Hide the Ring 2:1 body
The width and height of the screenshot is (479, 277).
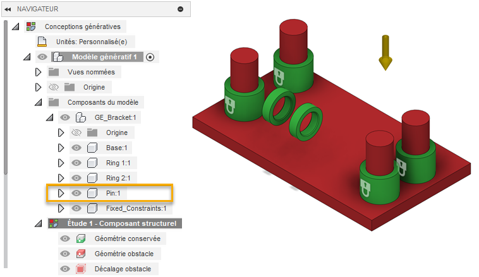tap(76, 178)
